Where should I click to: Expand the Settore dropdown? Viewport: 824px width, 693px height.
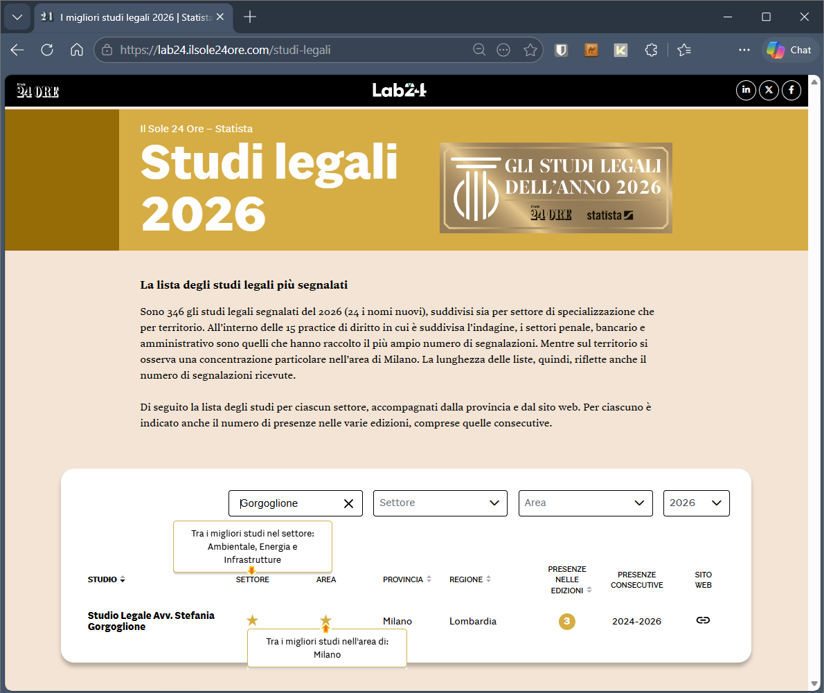click(x=440, y=503)
